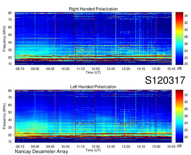Click the Right Handed Polarization title
Viewport: 191px width, 155px height.
tap(93, 9)
